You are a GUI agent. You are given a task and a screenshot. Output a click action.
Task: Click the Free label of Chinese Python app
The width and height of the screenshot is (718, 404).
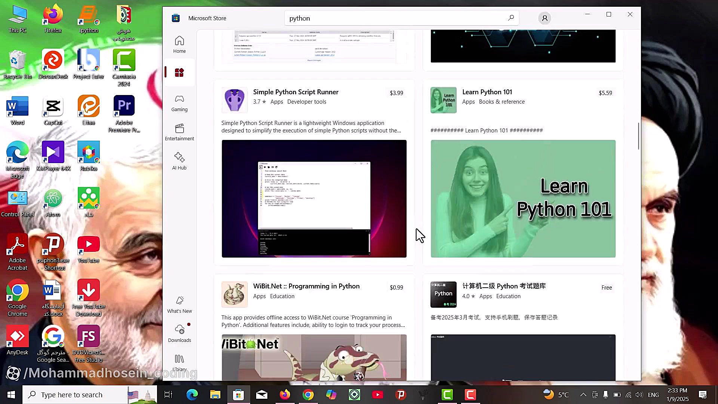click(x=607, y=287)
